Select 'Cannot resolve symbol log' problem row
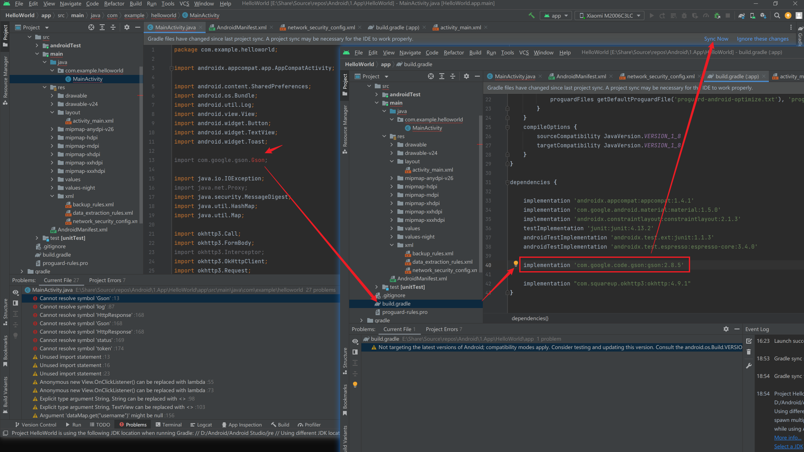Screen dimensions: 804x452 180,306
